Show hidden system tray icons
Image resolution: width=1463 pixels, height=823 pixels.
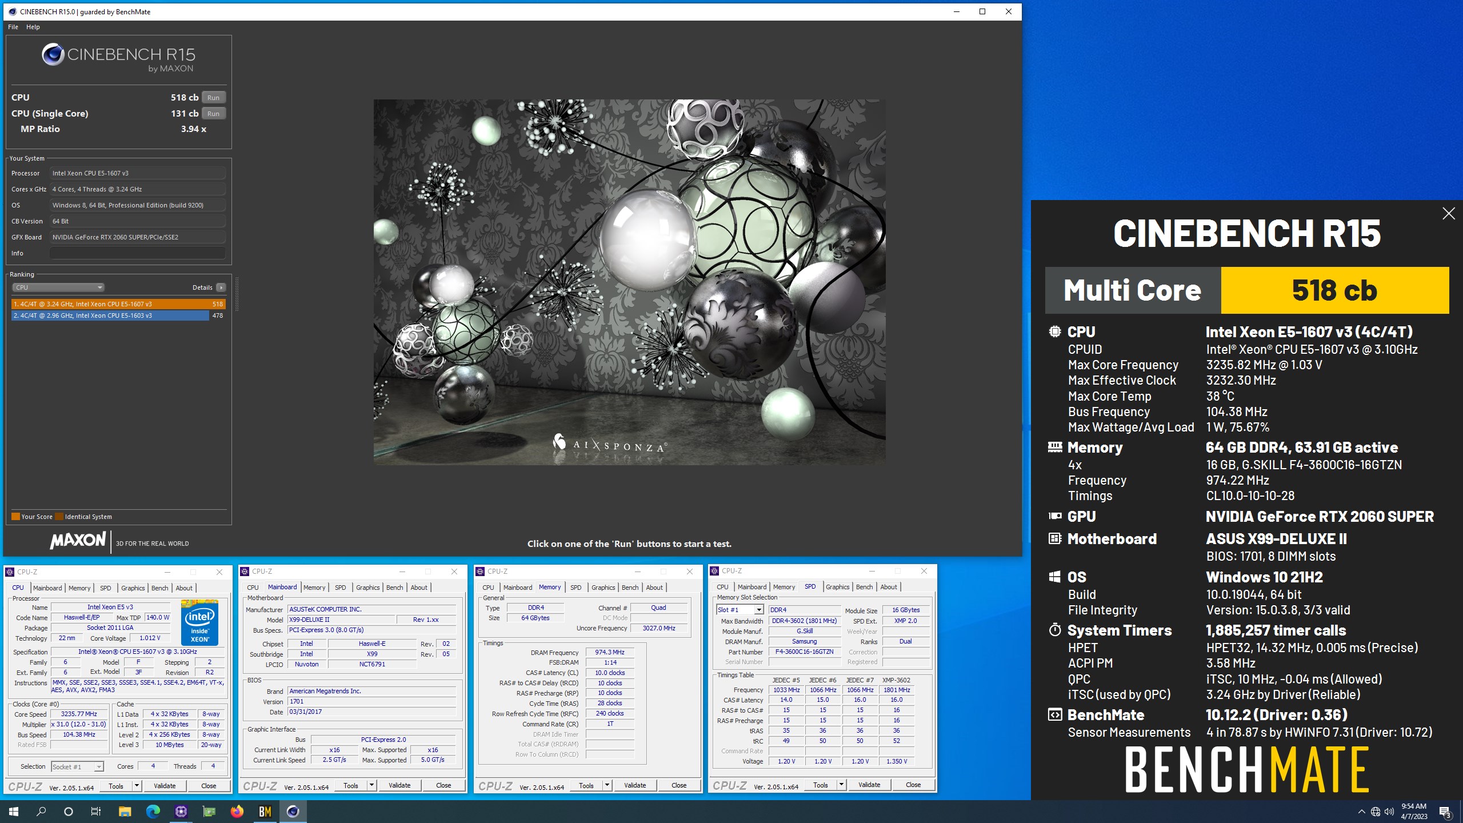(1361, 812)
